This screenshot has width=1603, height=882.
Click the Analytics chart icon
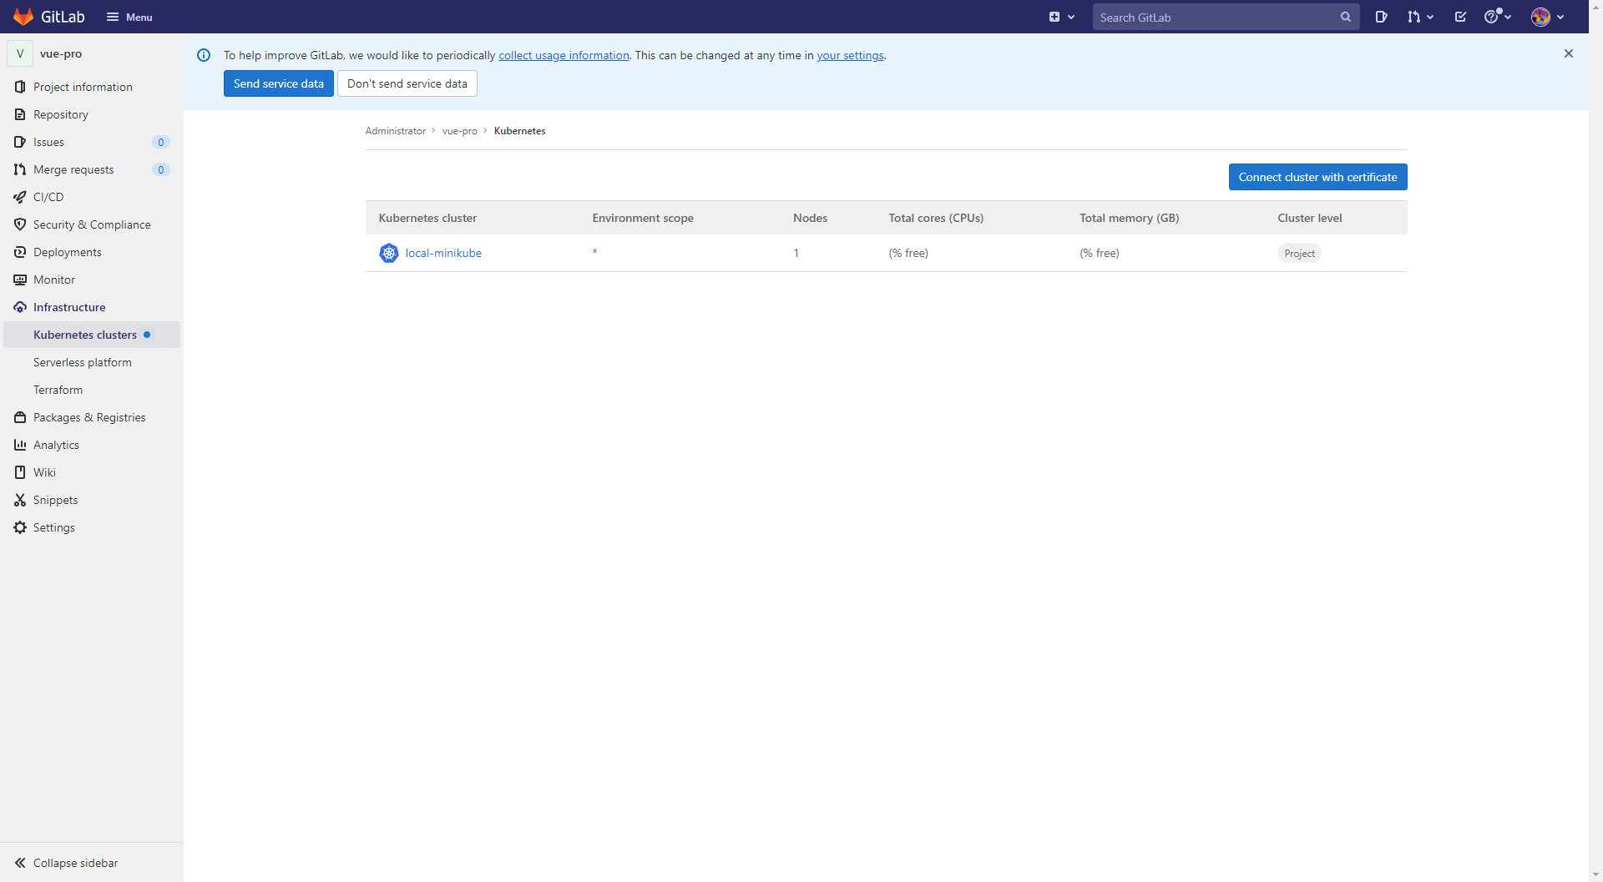click(x=20, y=445)
